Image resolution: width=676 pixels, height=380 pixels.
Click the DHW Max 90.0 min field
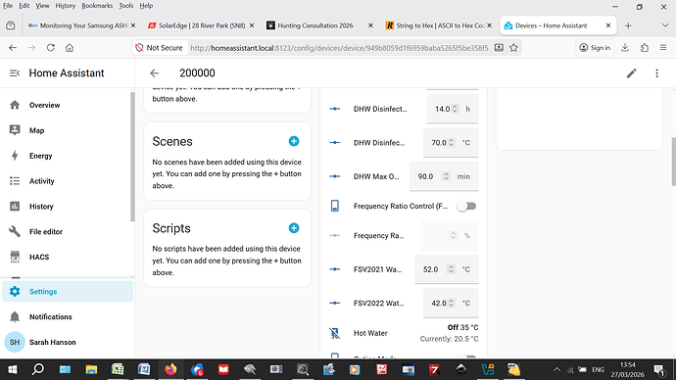pyautogui.click(x=444, y=176)
